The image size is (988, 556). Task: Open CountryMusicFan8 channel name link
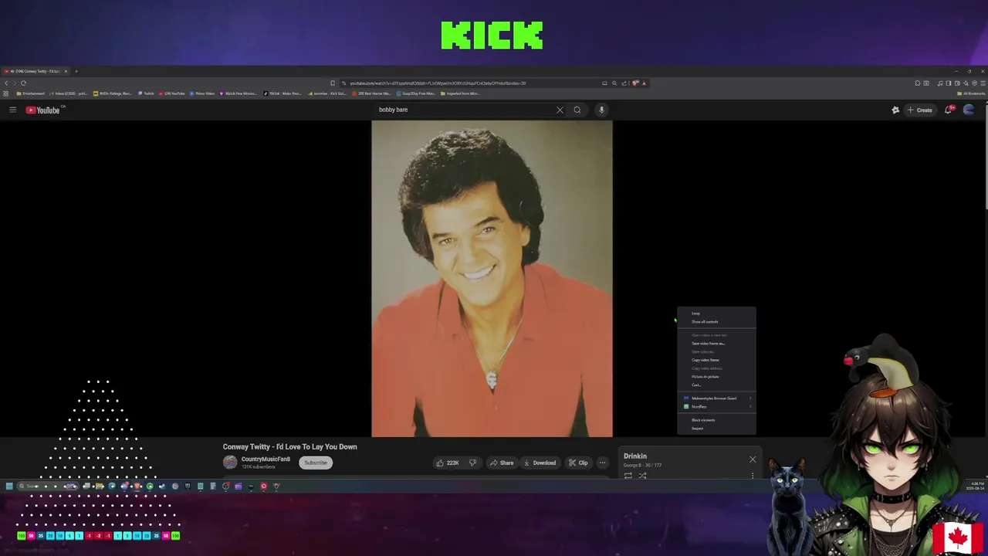coord(266,459)
